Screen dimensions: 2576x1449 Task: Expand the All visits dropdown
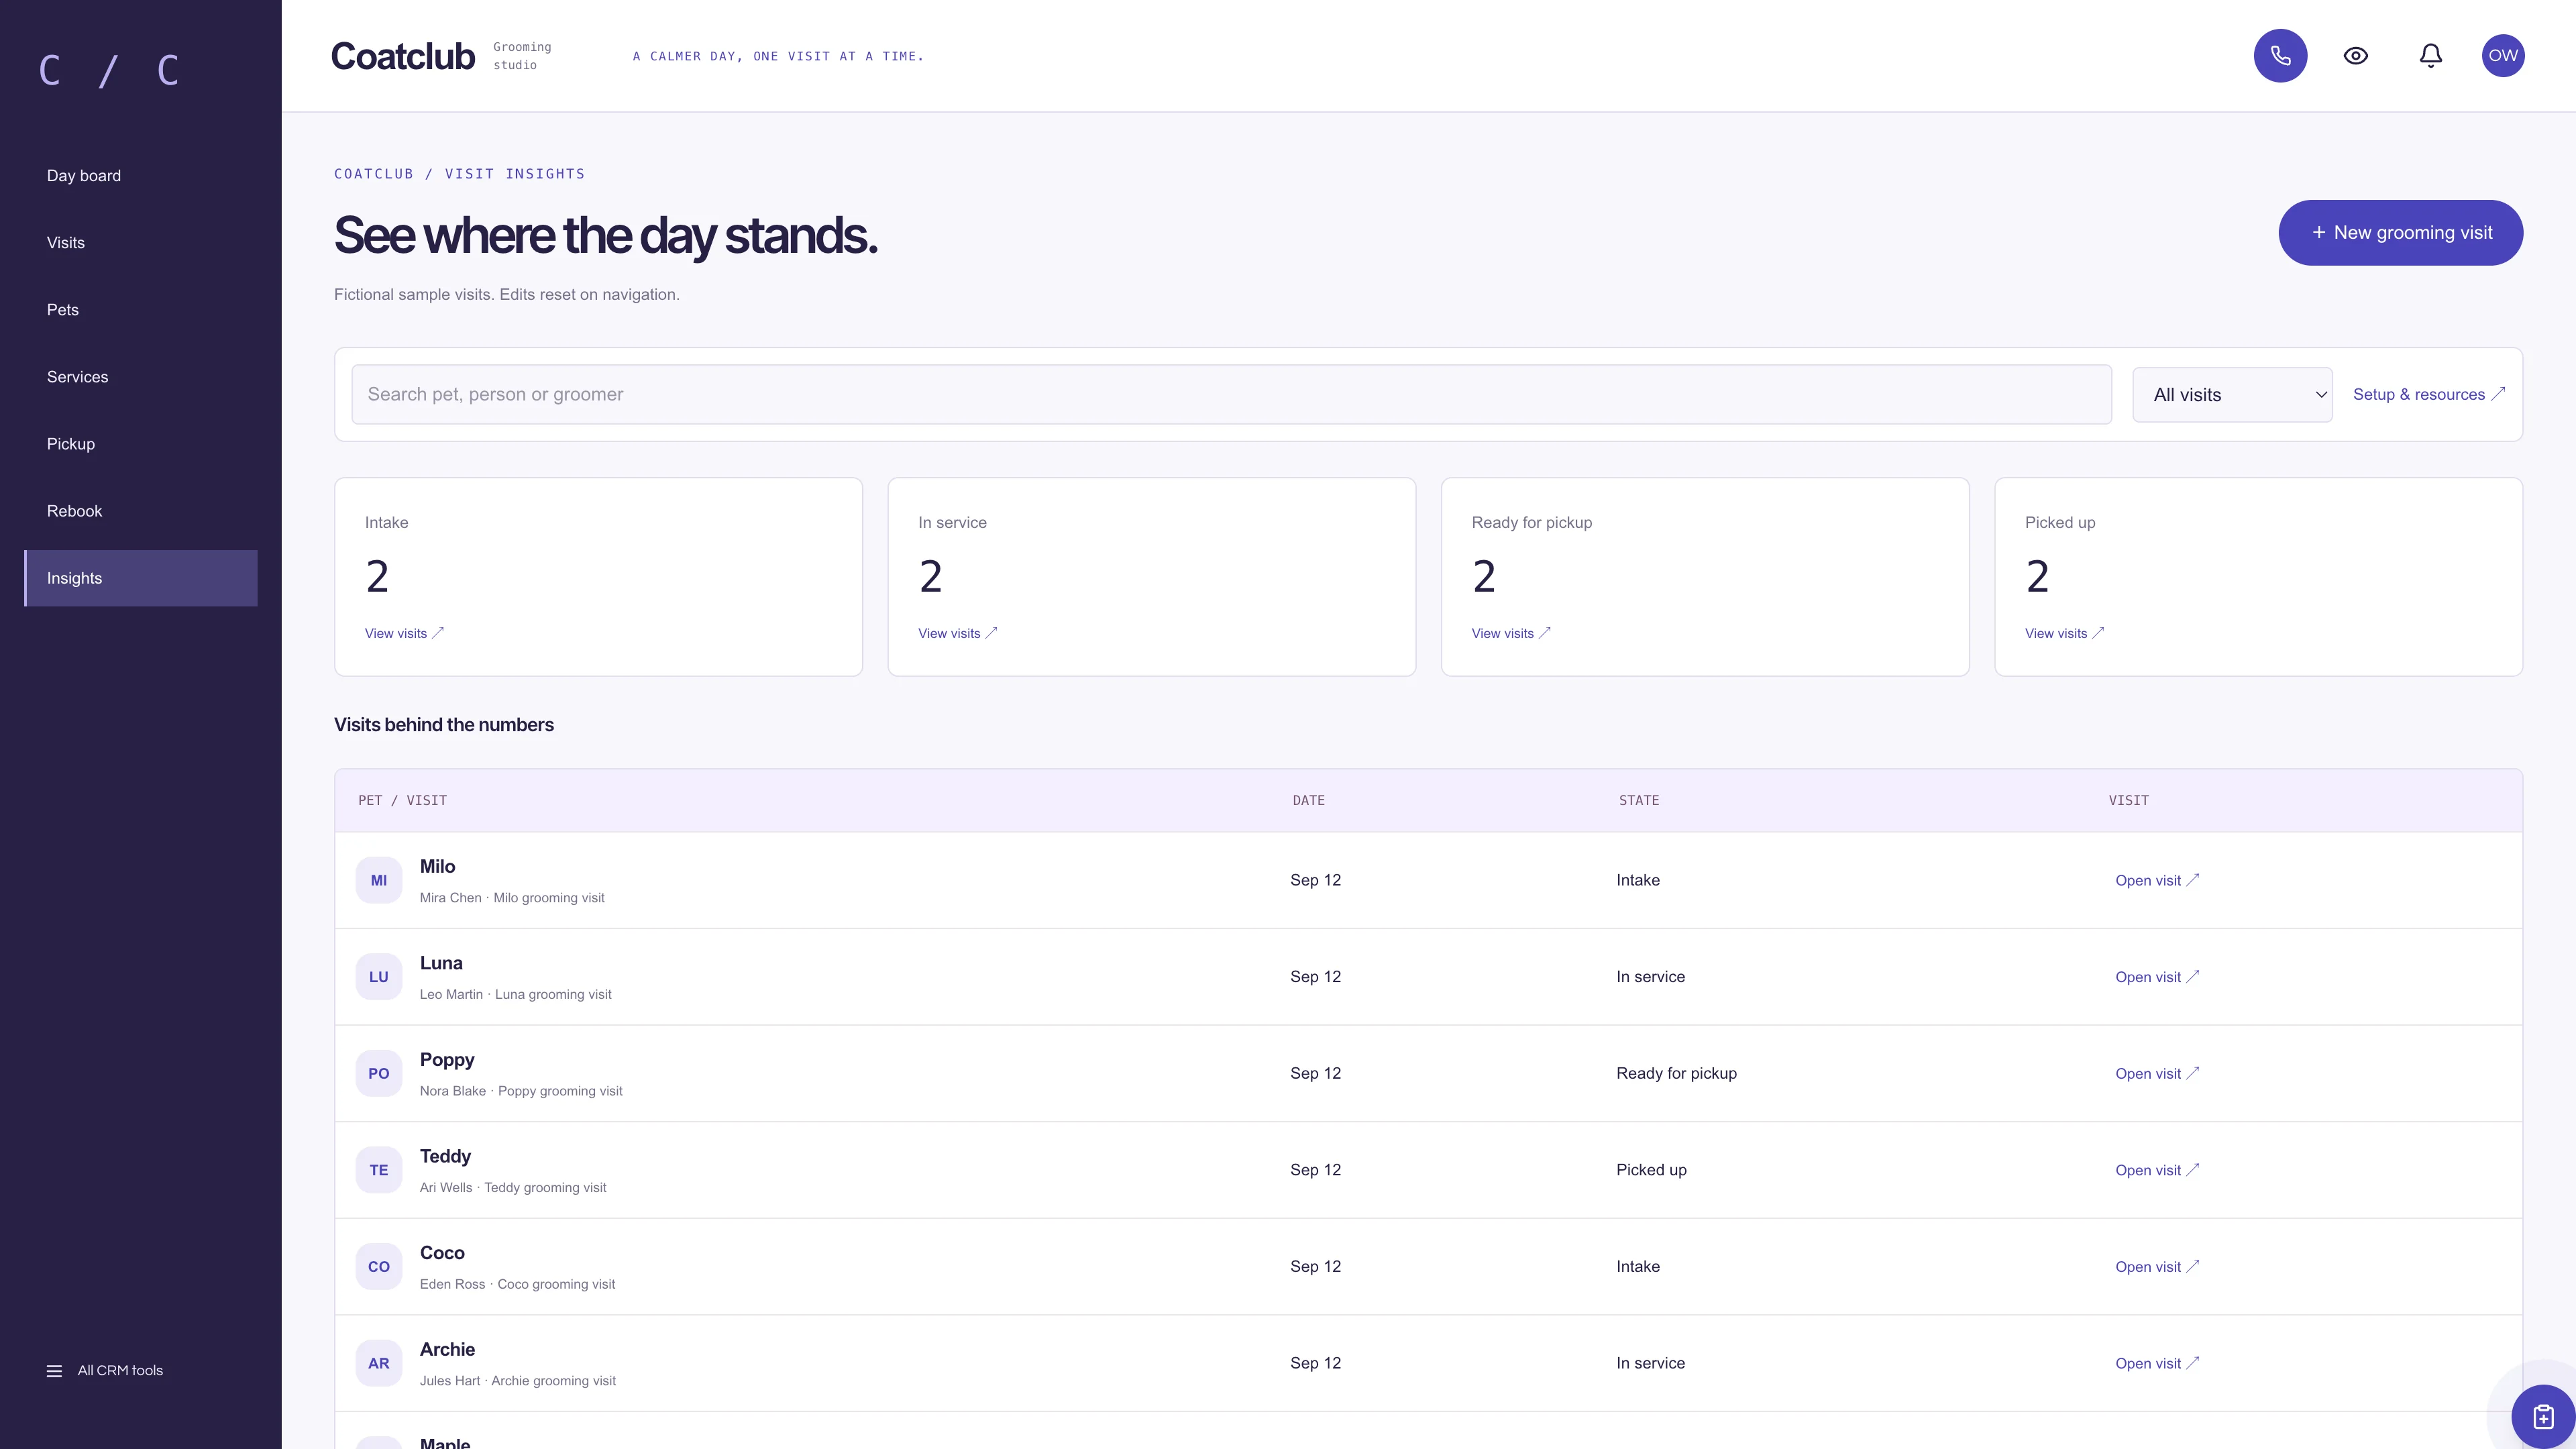click(x=2232, y=395)
